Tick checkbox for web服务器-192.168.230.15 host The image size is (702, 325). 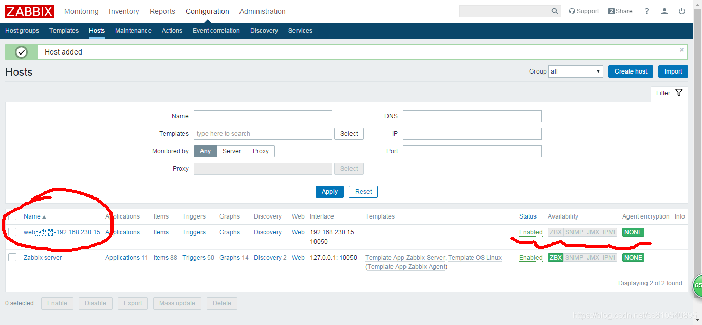coord(12,232)
